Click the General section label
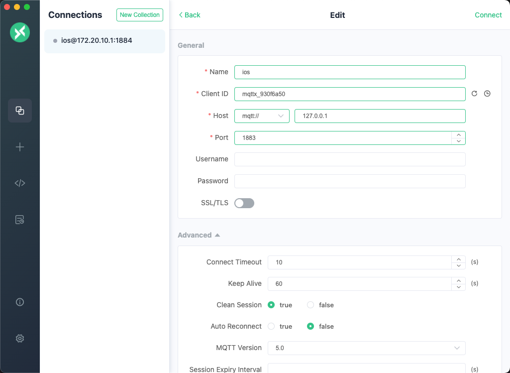 tap(191, 46)
